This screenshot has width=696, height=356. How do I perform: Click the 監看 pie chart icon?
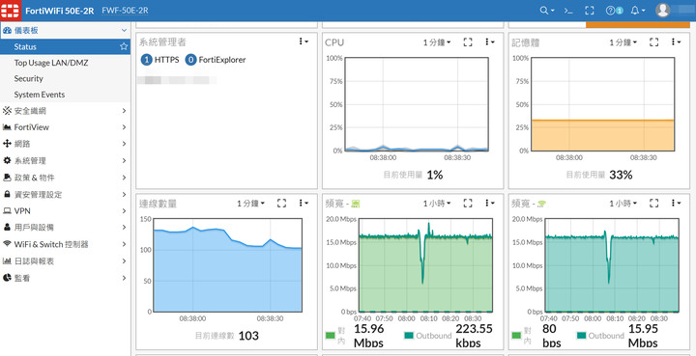(x=7, y=278)
